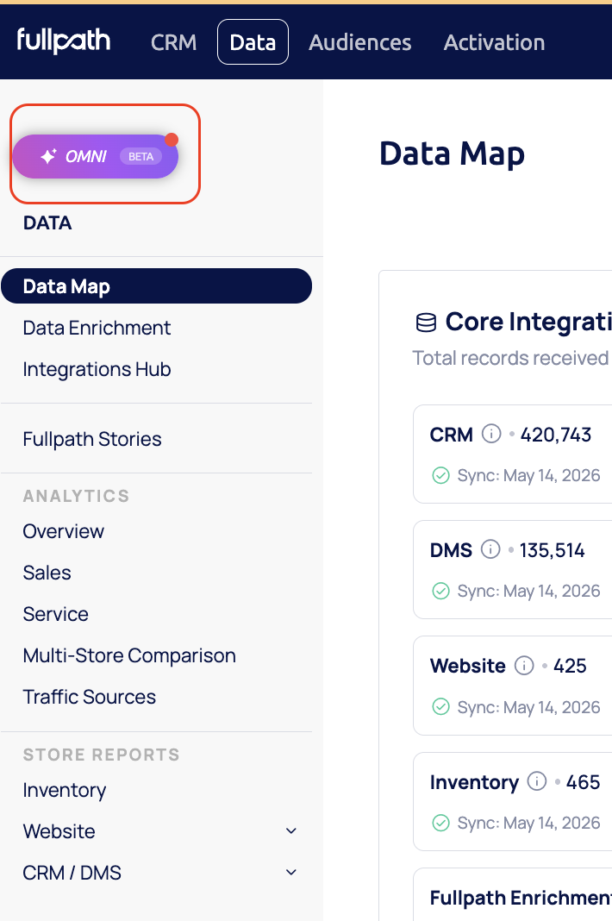Click the DMS card title

click(x=451, y=550)
